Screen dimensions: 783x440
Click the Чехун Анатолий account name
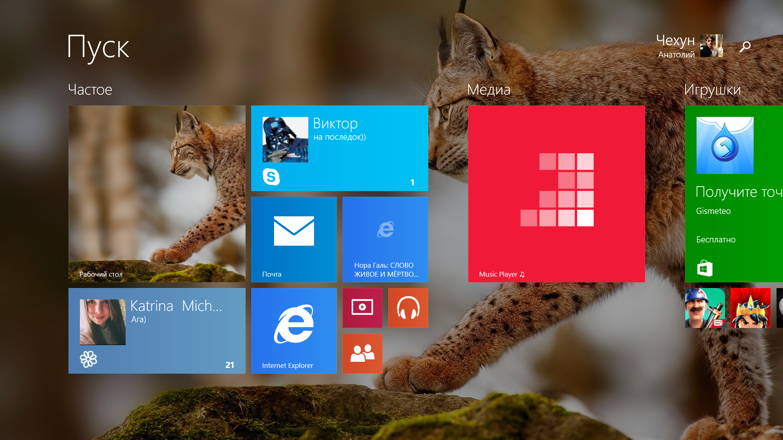pos(676,46)
